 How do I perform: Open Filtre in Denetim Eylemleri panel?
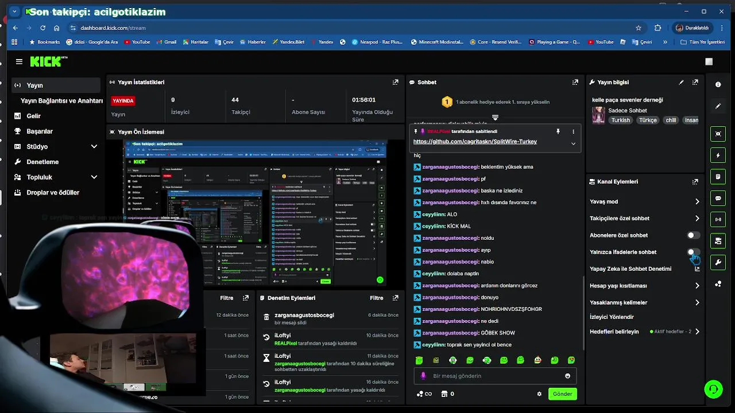tap(376, 298)
